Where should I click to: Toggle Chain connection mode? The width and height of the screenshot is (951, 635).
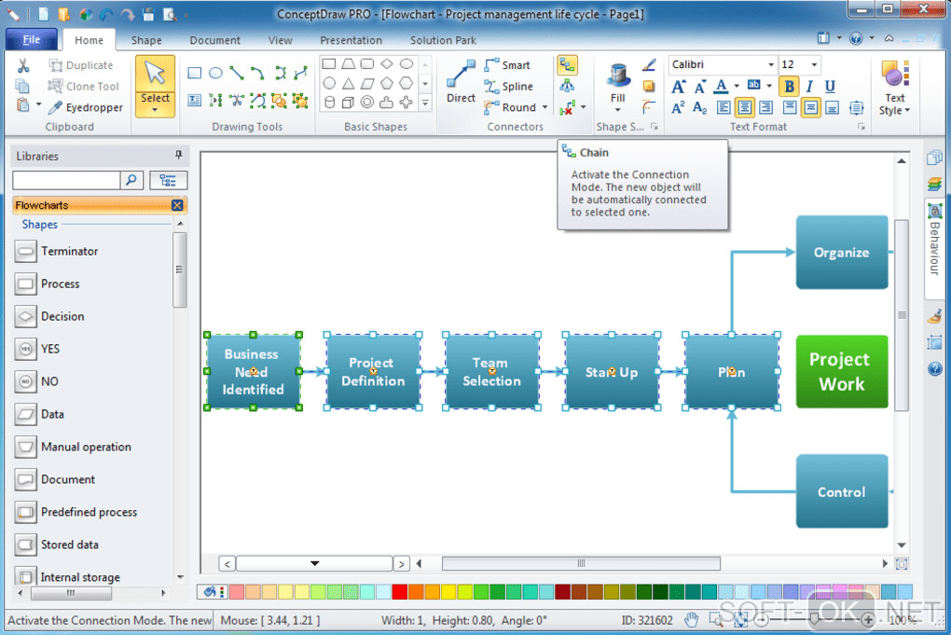click(x=567, y=65)
